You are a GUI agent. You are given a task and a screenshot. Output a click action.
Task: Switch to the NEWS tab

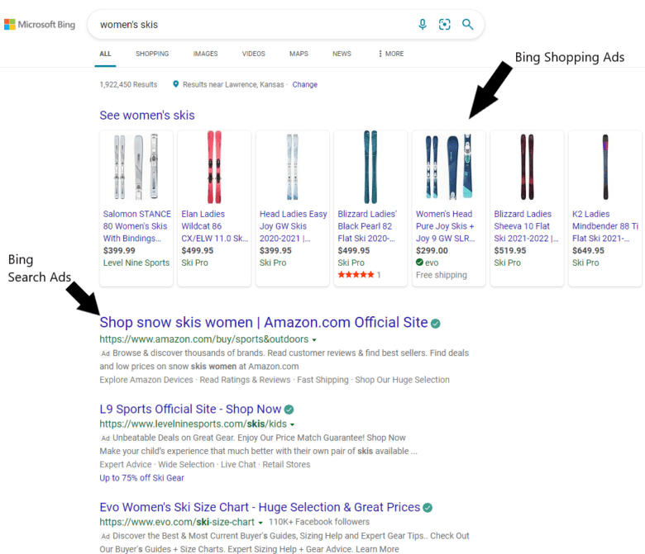pyautogui.click(x=342, y=54)
